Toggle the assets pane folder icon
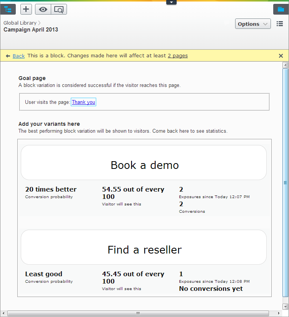289x317 pixels. pyautogui.click(x=281, y=9)
